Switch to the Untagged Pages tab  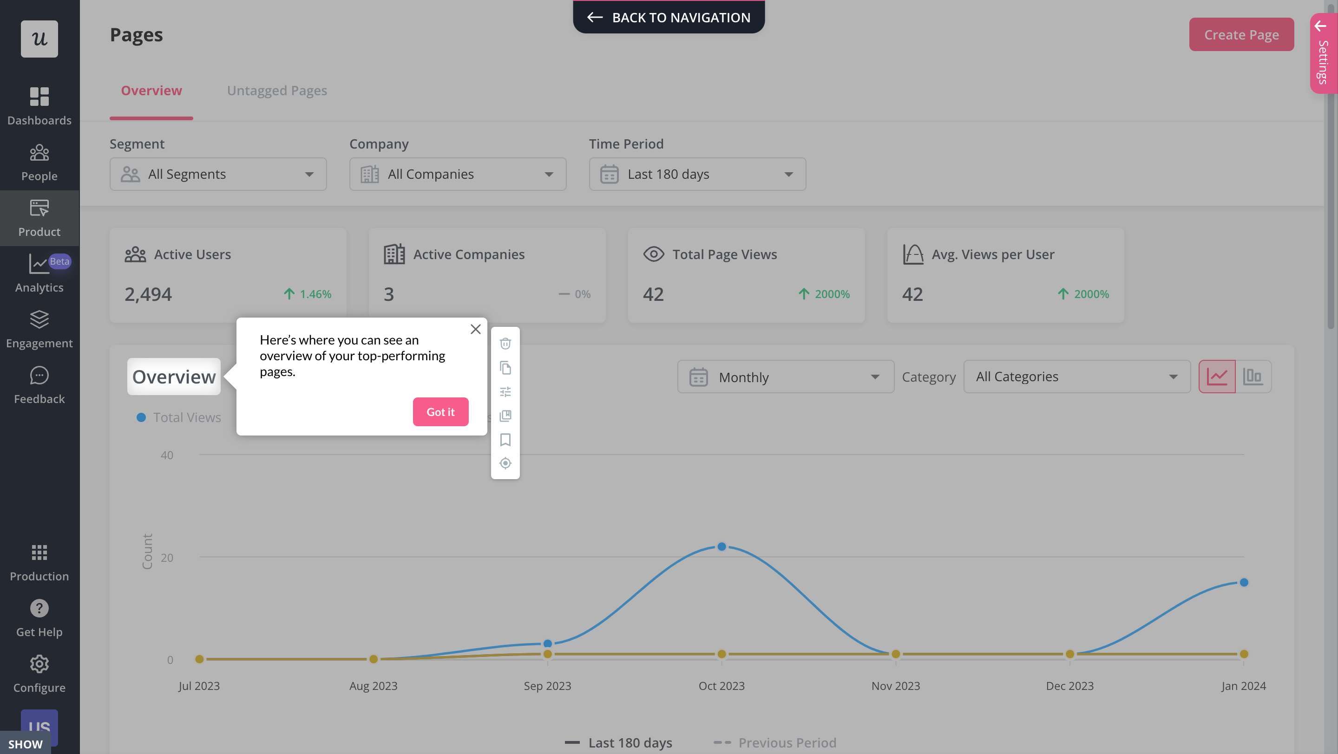coord(277,90)
